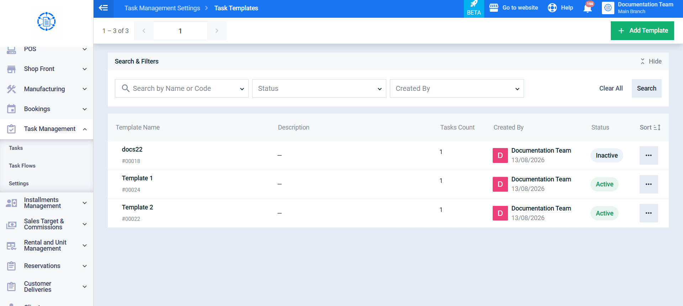Go to the previous page arrow
This screenshot has width=683, height=306.
coord(144,31)
